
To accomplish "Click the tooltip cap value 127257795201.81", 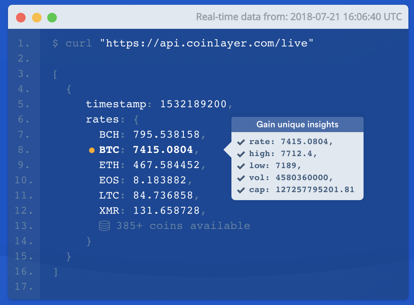I will (315, 190).
